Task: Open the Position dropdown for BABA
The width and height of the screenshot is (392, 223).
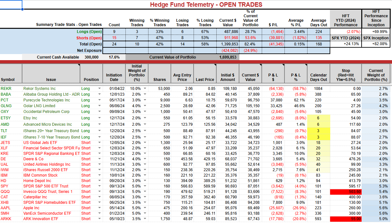Action: 99,94
